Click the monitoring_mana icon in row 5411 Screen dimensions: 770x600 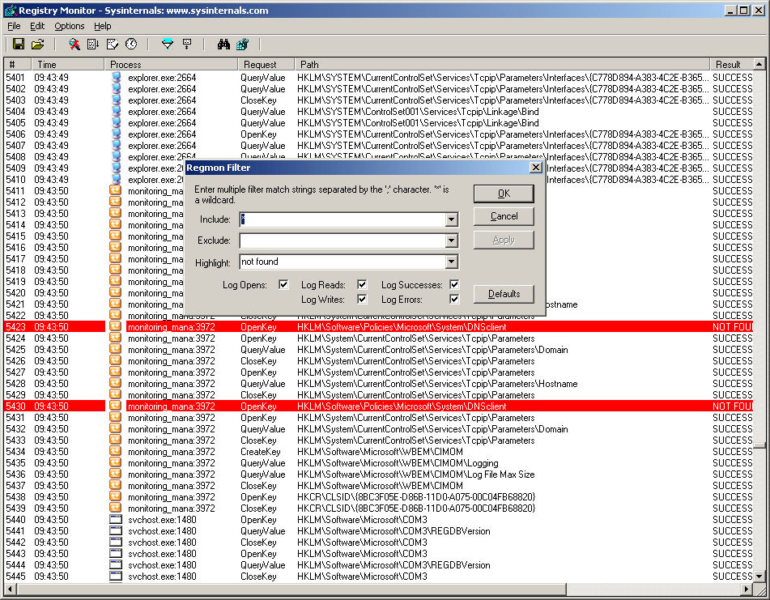(x=116, y=190)
